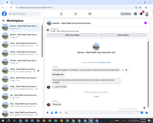Reply to Kannon's first message
Viewport: 153px width, 123px height.
(x=126, y=70)
